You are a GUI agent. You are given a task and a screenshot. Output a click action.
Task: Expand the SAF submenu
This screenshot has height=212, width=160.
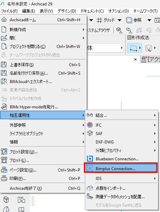pyautogui.click(x=121, y=134)
